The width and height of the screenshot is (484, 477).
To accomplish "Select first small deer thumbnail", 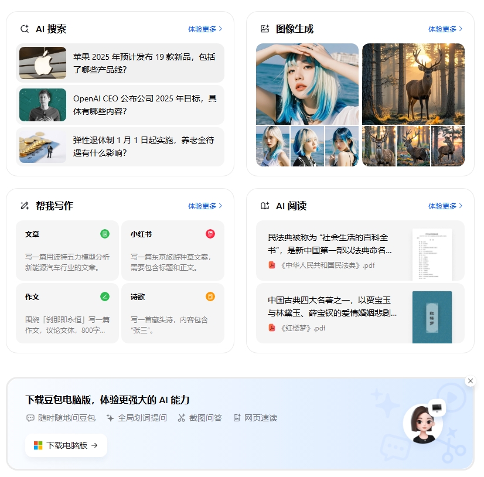I will click(x=379, y=146).
